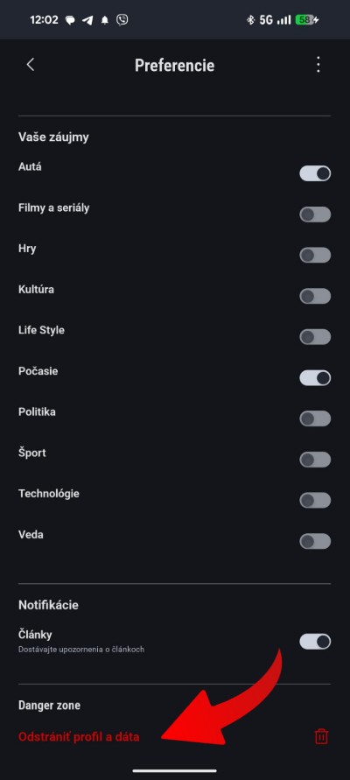Tap the home gesture bar
350x780 pixels.
[x=174, y=771]
